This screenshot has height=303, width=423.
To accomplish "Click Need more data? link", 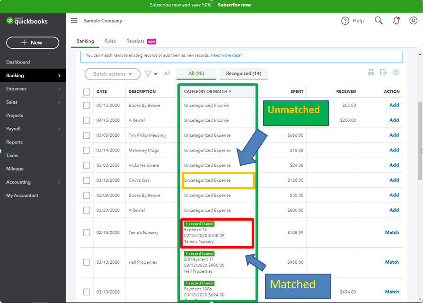I will pyautogui.click(x=226, y=55).
